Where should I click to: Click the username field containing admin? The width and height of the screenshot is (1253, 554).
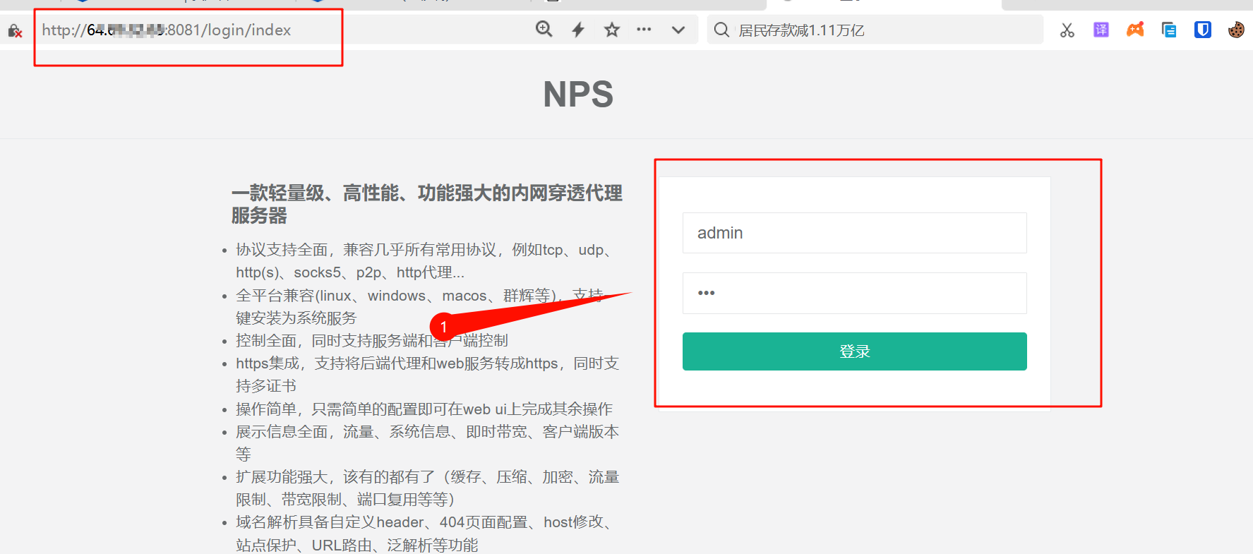854,233
